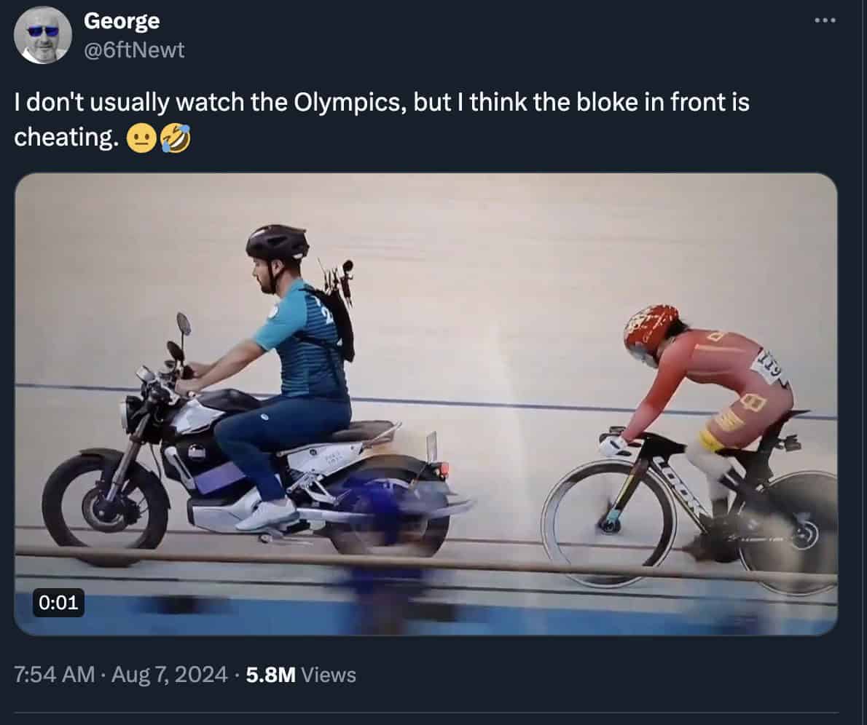Click the motorcycle's round side mirror
This screenshot has height=725, width=867.
point(184,325)
